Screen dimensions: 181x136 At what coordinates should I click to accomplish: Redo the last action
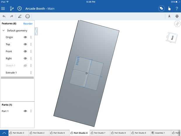coord(12,16)
